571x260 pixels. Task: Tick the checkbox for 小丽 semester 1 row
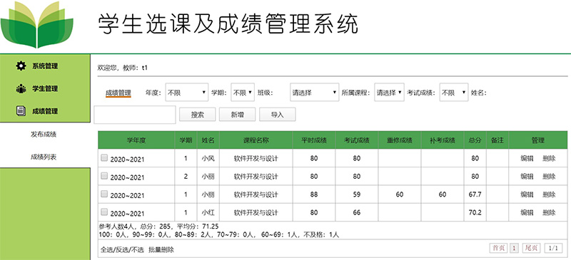pos(104,194)
